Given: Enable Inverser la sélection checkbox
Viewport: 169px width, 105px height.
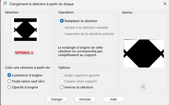Looking at the screenshot, I should pyautogui.click(x=61, y=87).
